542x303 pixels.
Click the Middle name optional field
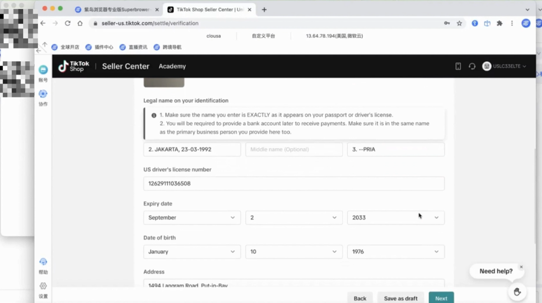(294, 149)
